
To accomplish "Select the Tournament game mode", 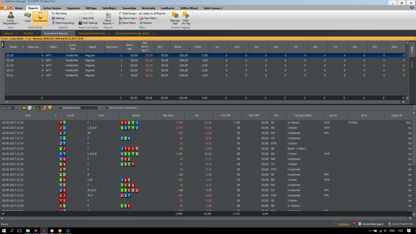I will coord(40,18).
